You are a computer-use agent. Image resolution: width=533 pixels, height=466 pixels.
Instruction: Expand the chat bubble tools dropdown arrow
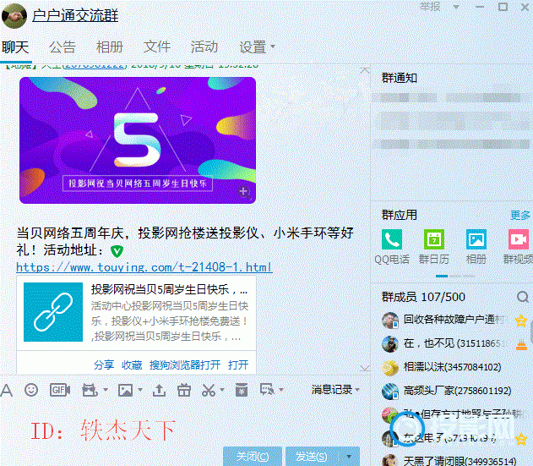pyautogui.click(x=281, y=390)
